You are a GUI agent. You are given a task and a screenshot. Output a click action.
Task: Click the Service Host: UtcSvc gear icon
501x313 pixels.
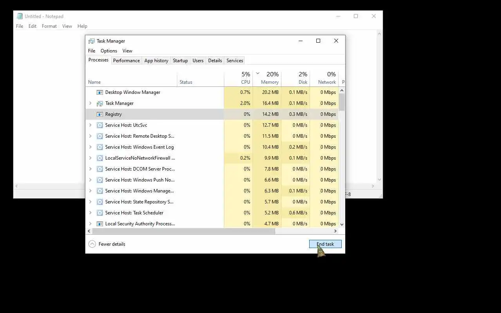pos(99,125)
